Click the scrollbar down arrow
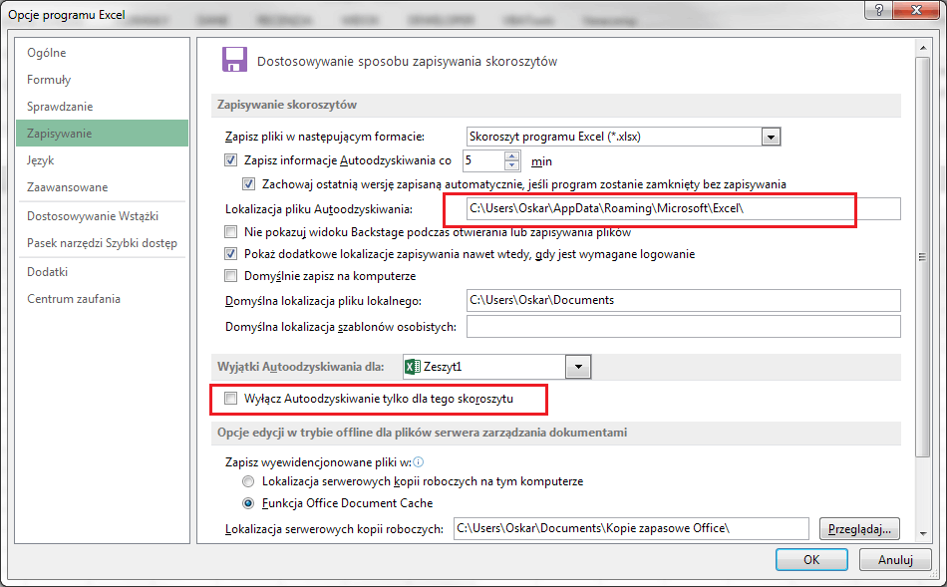Viewport: 947px width, 587px height. pyautogui.click(x=922, y=533)
